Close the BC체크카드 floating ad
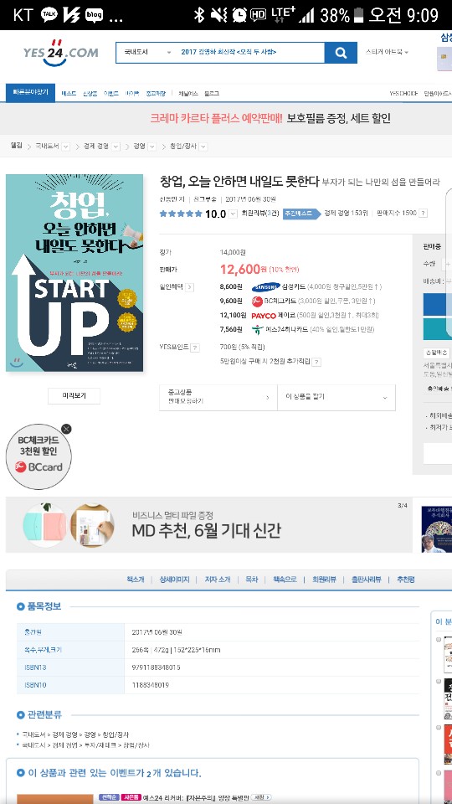Image resolution: width=452 pixels, height=804 pixels. [66, 429]
